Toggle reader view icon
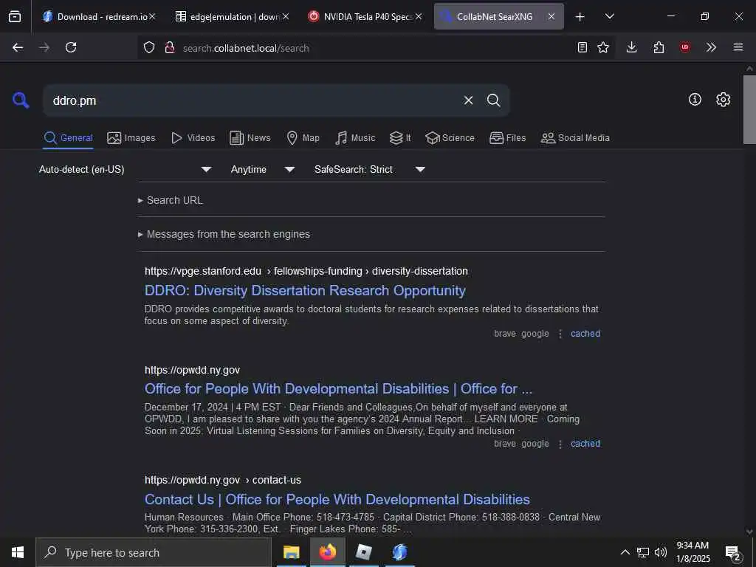Screen dimensions: 756x567 pyautogui.click(x=583, y=47)
